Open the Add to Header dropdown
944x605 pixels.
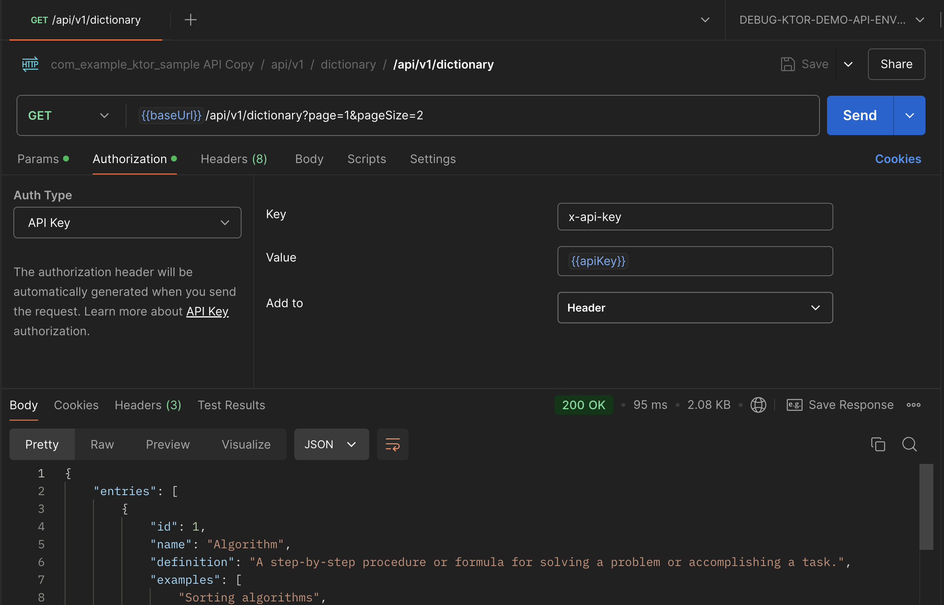[695, 308]
